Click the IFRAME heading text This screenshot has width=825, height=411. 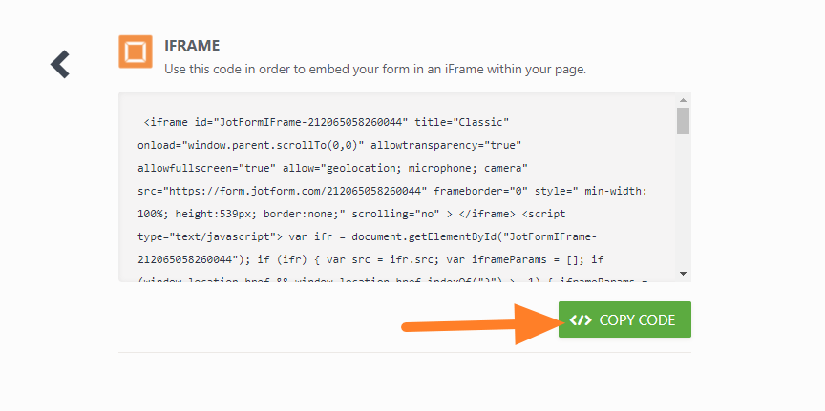coord(193,44)
